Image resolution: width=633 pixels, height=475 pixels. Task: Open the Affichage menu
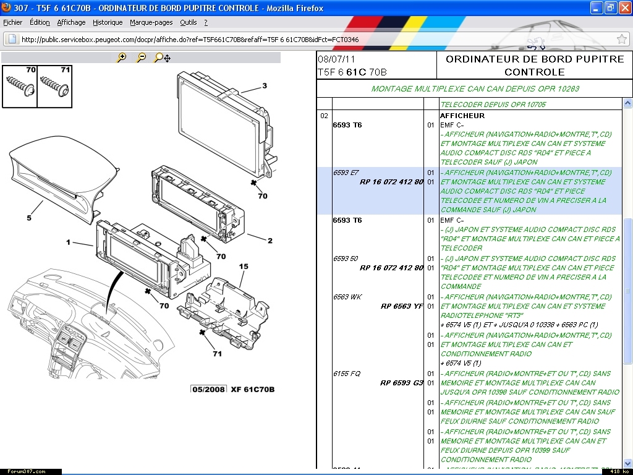tap(71, 23)
